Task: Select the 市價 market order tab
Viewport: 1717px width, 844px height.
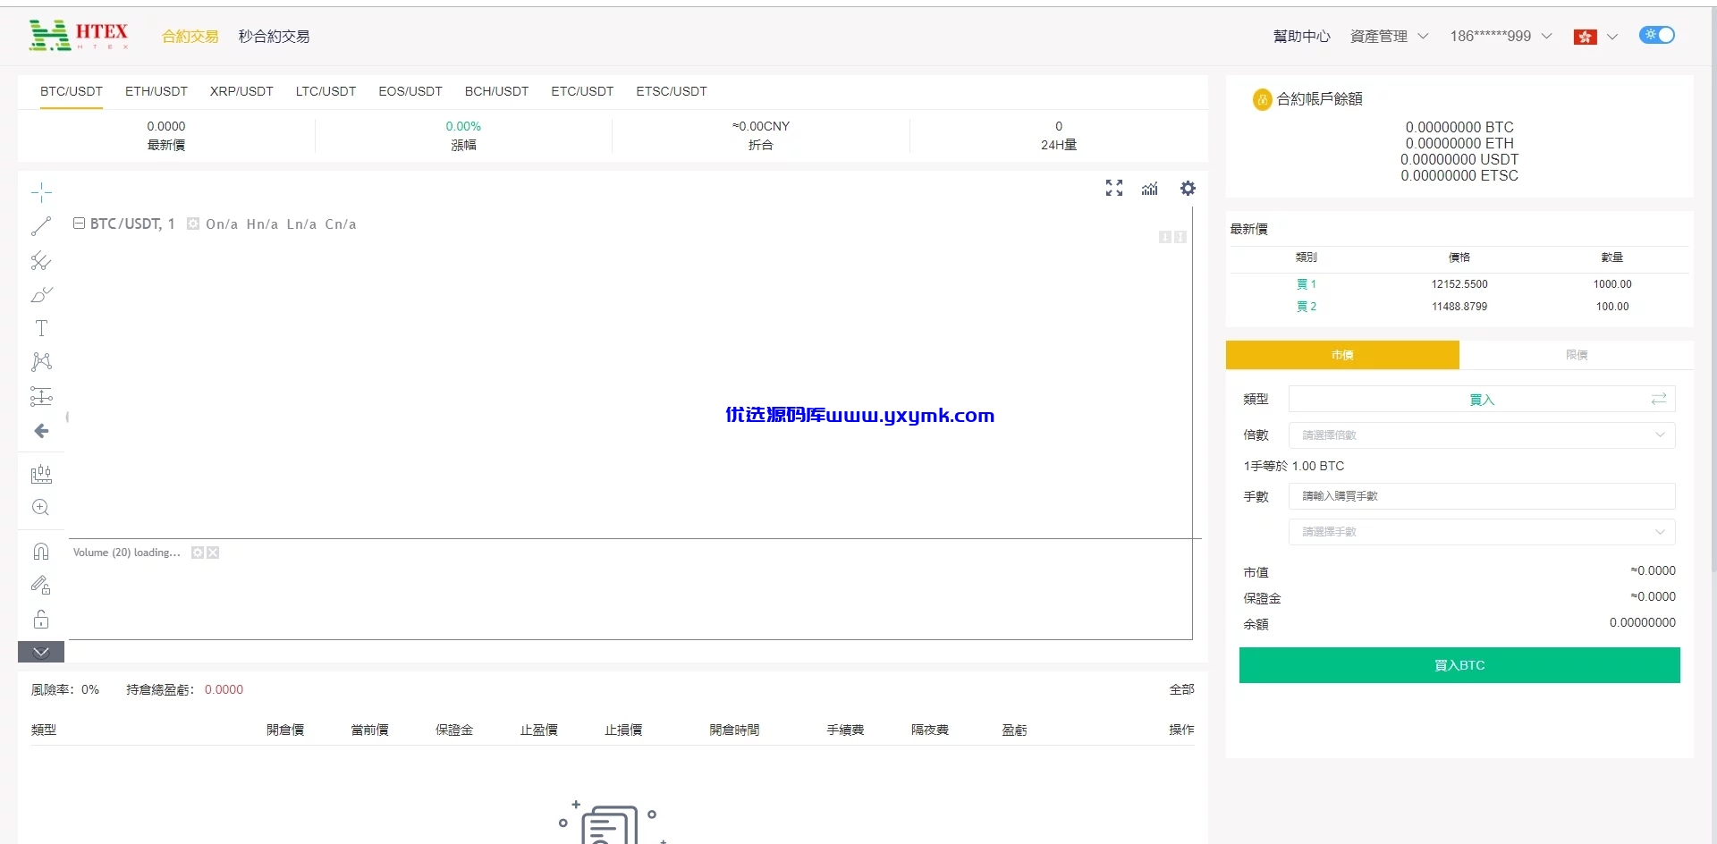Action: [x=1342, y=355]
